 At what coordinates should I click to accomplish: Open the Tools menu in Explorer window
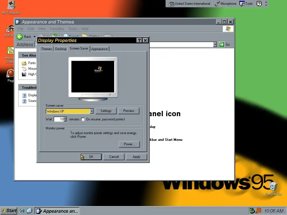point(73,29)
